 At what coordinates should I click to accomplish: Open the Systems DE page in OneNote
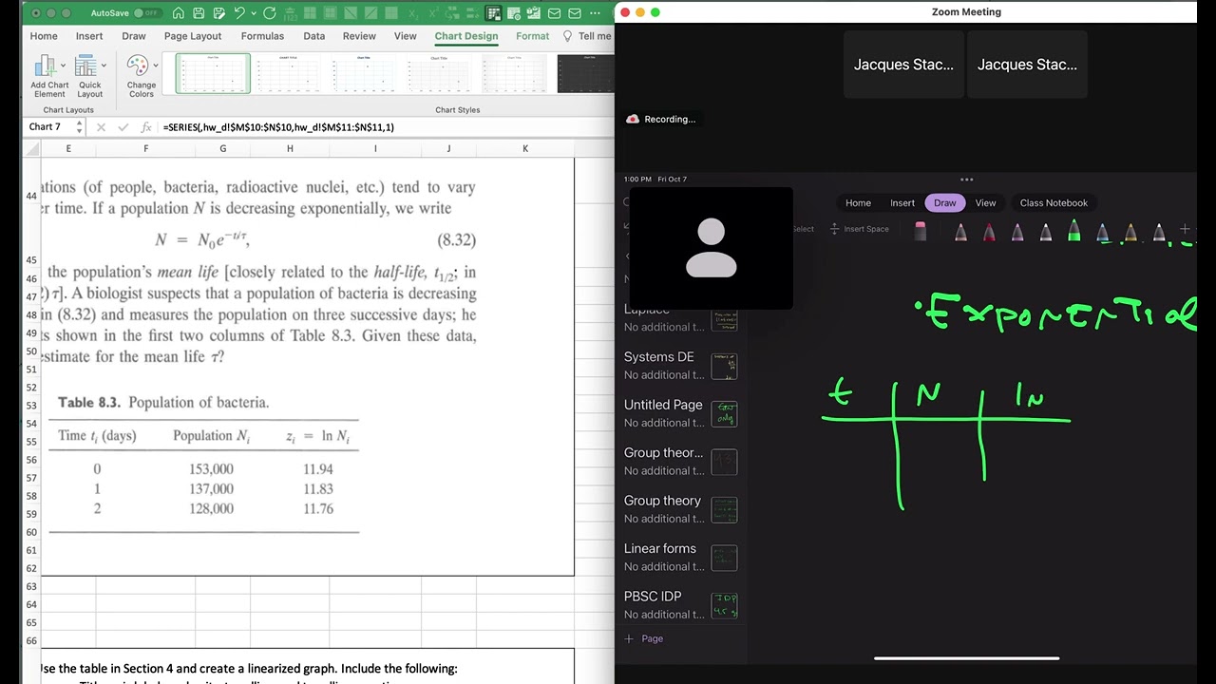(680, 366)
